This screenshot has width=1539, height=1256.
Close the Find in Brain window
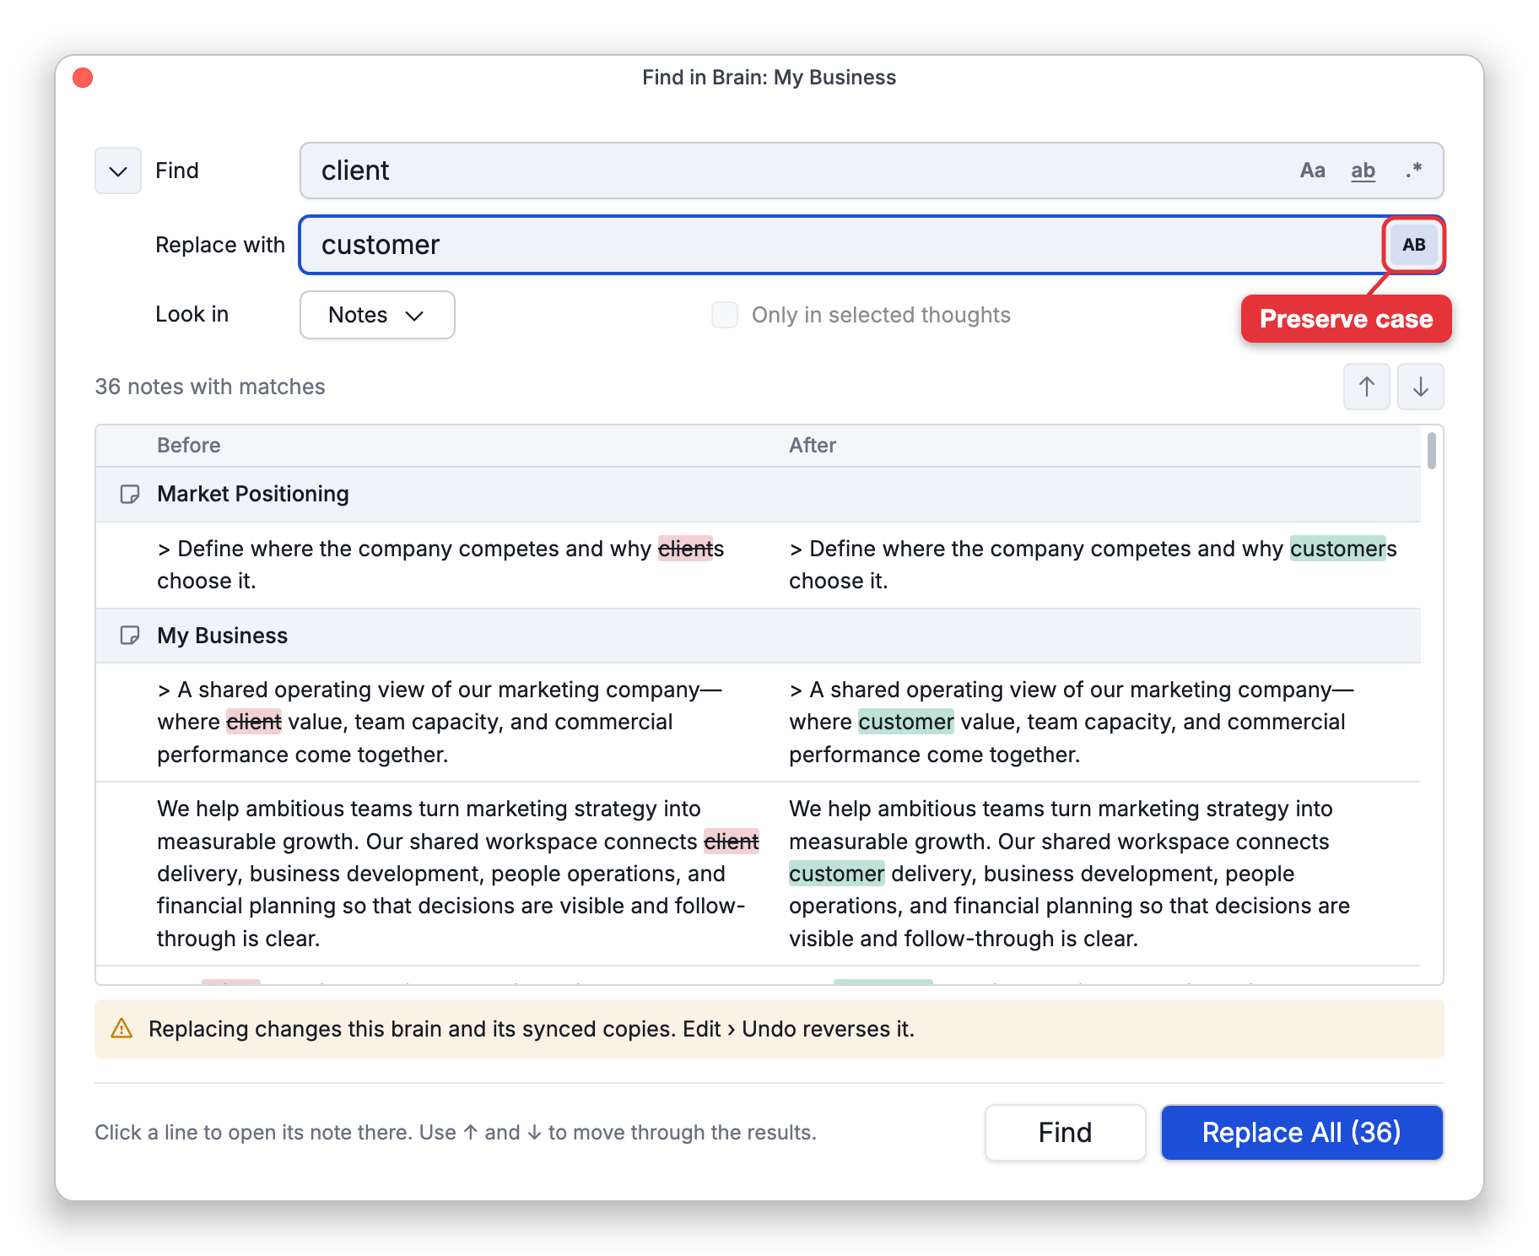(x=83, y=78)
